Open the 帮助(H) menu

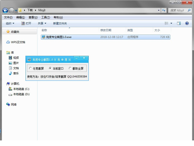click(58, 18)
